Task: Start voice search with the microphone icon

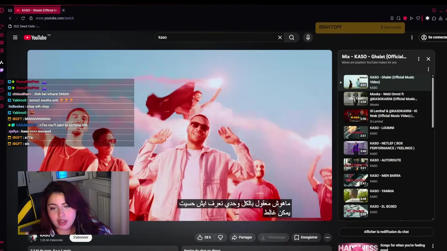Action: 308,37
